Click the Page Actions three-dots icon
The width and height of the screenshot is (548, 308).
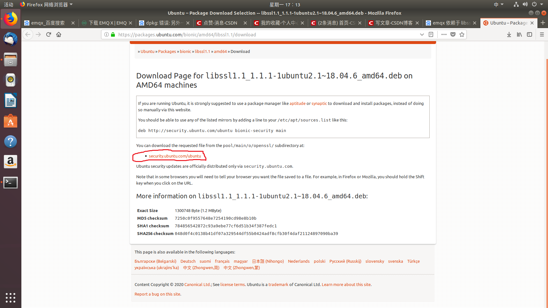click(x=444, y=34)
